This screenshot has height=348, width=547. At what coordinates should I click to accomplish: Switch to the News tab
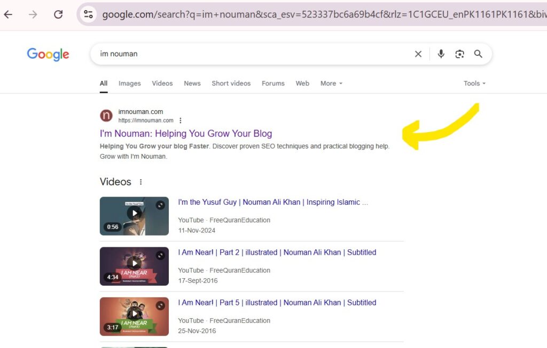[x=192, y=84]
